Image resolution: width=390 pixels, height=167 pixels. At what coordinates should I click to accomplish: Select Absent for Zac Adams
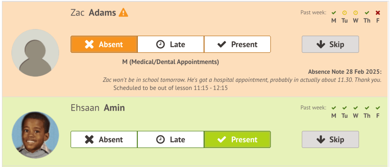coord(104,44)
